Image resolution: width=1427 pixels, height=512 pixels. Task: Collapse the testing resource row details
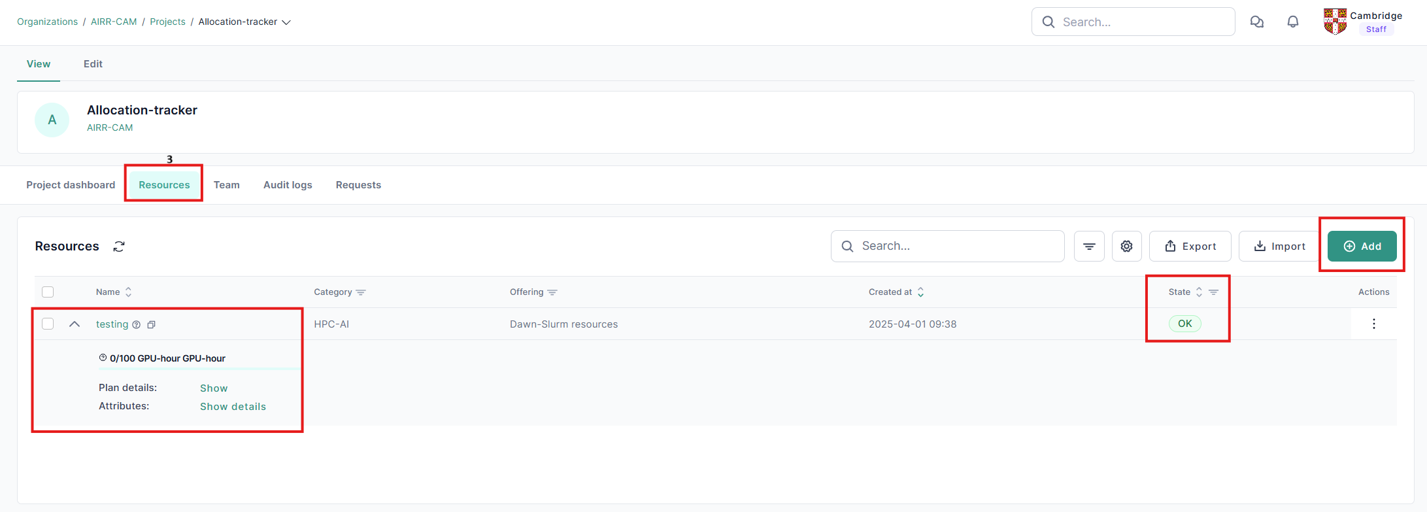pyautogui.click(x=75, y=324)
